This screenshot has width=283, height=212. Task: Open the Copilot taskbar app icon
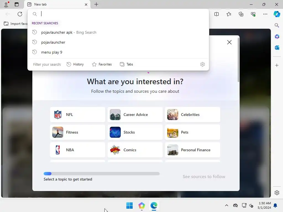142,205
